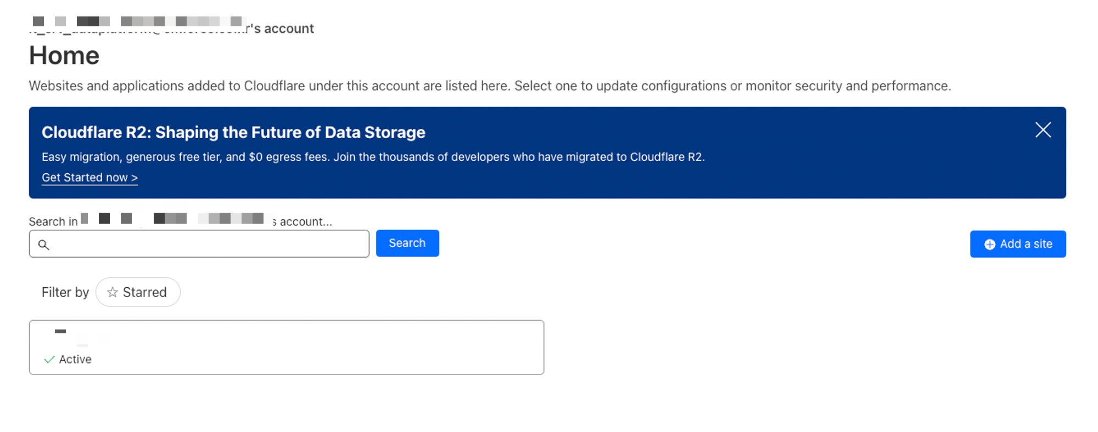
Task: Click the Add a site button
Action: [x=1018, y=244]
